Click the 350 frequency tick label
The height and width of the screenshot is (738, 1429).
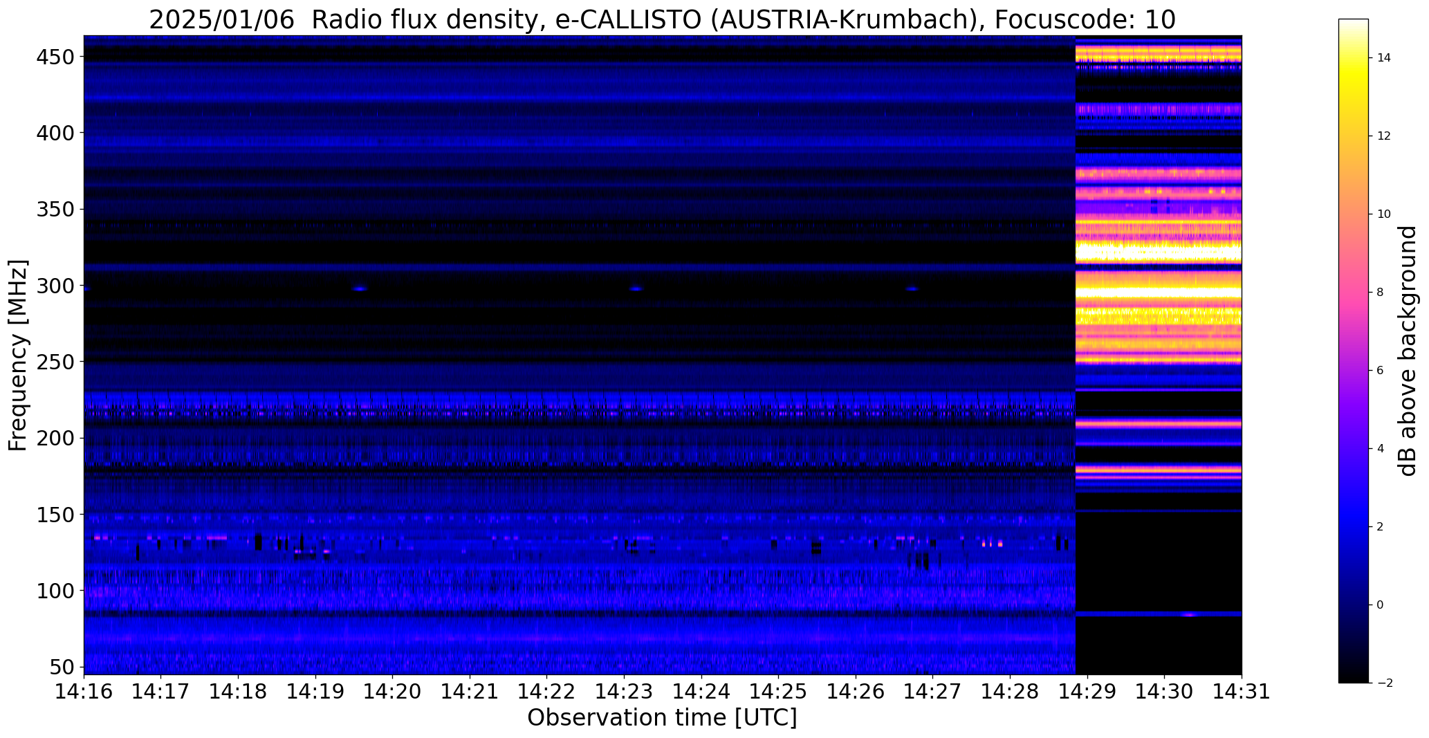(55, 210)
